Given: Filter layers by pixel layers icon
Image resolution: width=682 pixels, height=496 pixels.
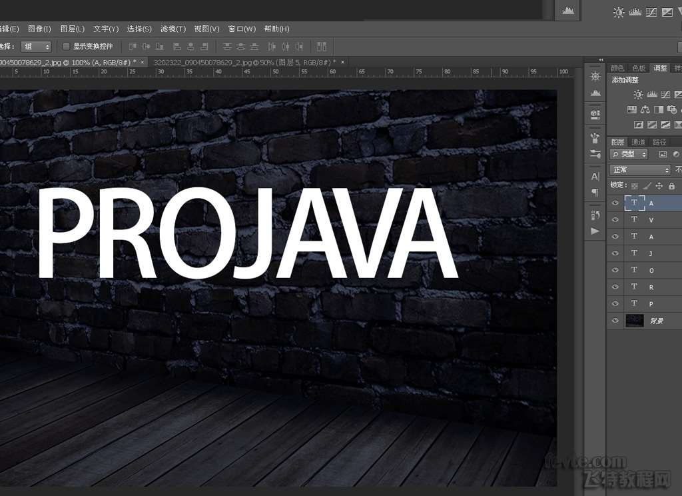Looking at the screenshot, I should point(663,154).
